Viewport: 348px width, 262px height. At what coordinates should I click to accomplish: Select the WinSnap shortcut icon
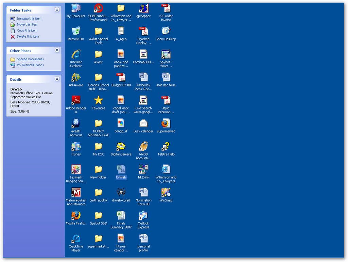point(166,192)
